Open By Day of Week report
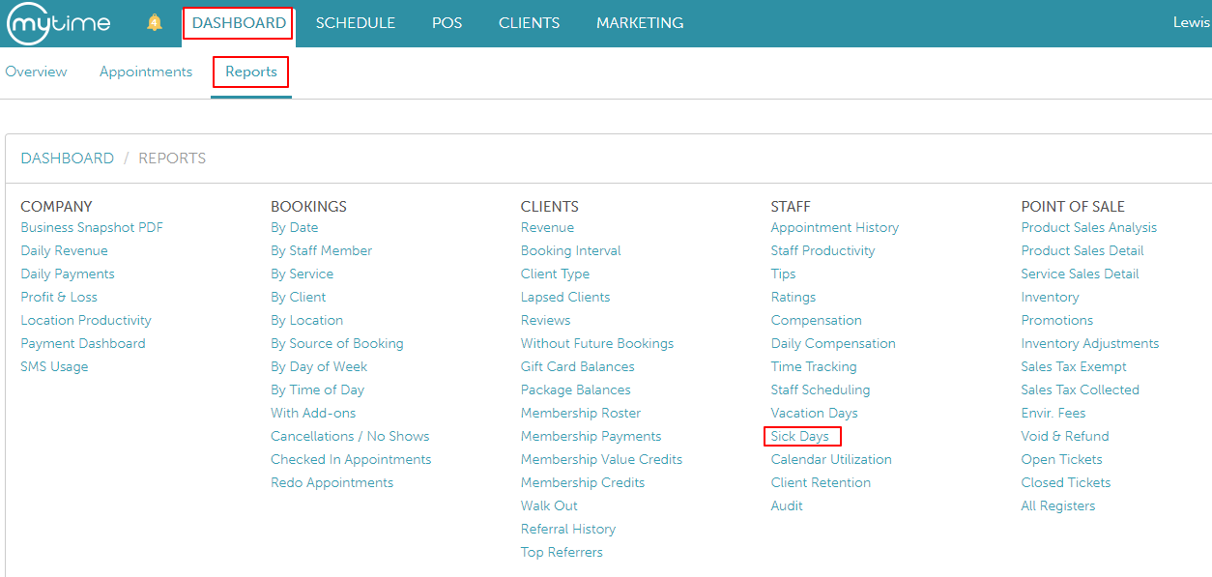Viewport: 1212px width, 577px height. 319,367
